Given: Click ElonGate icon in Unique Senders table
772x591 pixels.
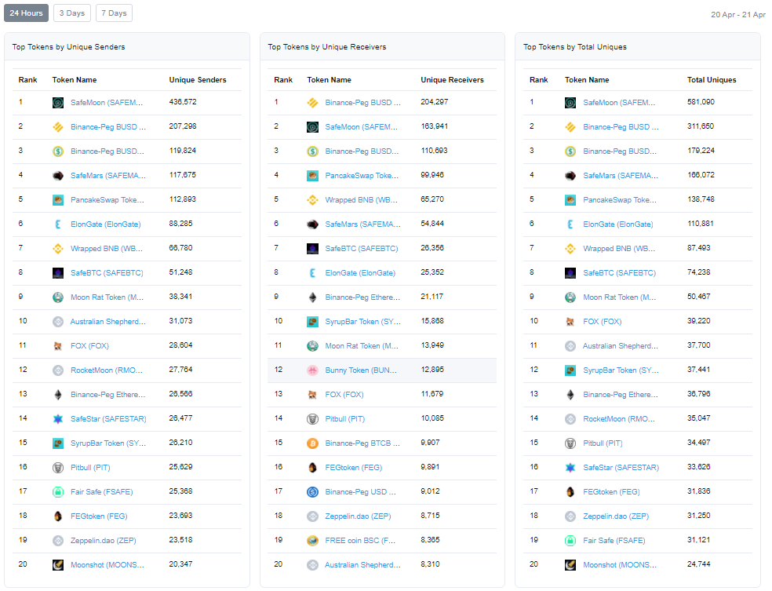Looking at the screenshot, I should click(58, 224).
